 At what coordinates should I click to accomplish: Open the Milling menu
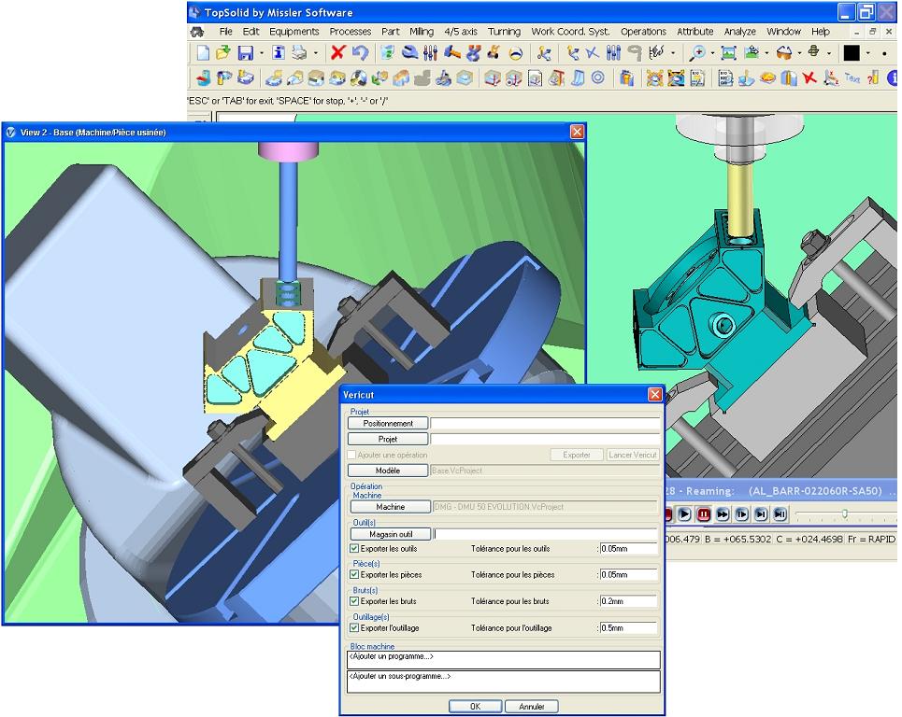pyautogui.click(x=422, y=32)
